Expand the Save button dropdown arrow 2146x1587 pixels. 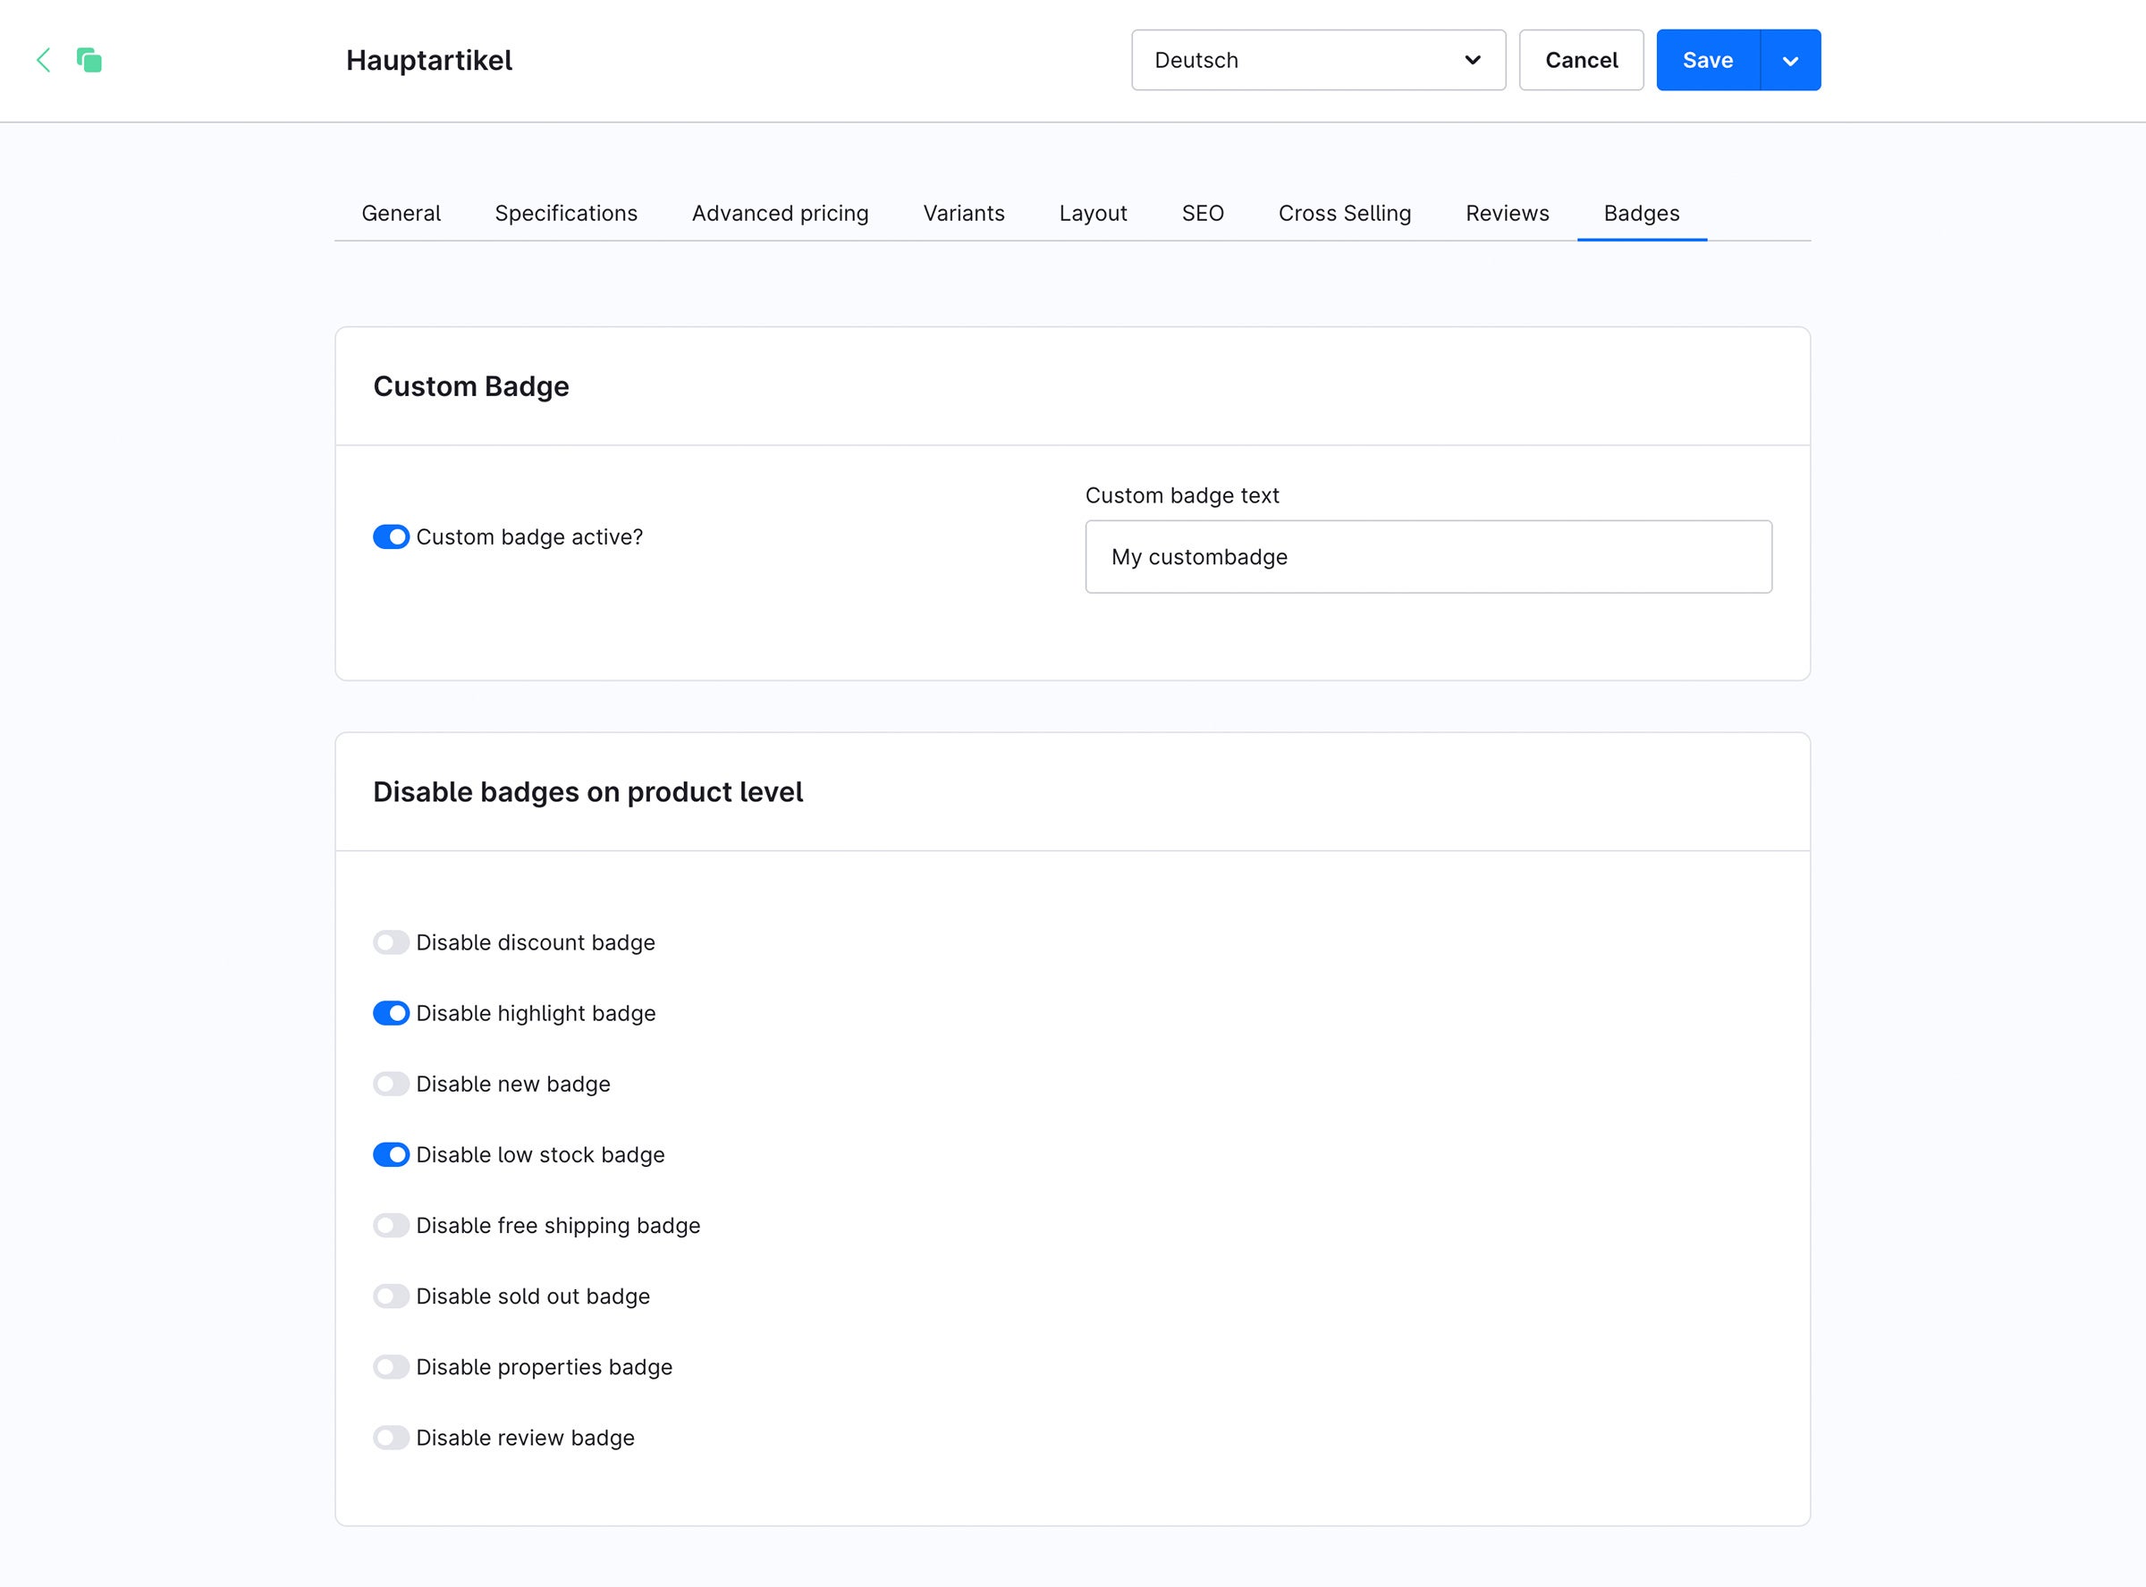pos(1791,60)
